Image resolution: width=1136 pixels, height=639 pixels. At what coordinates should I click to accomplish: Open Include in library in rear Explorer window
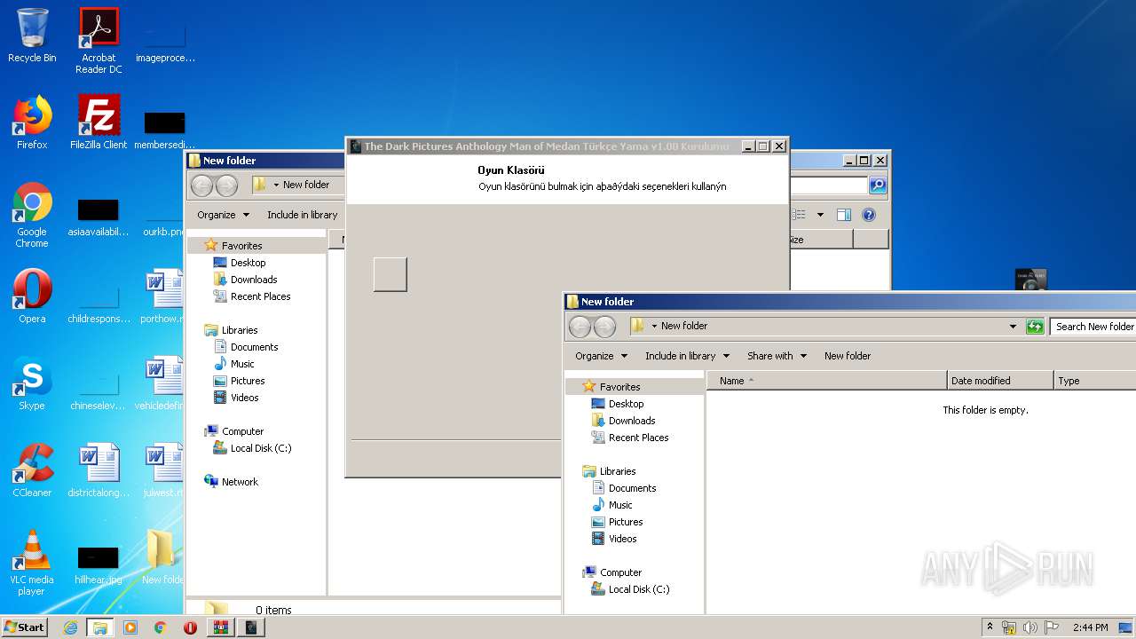pos(302,215)
